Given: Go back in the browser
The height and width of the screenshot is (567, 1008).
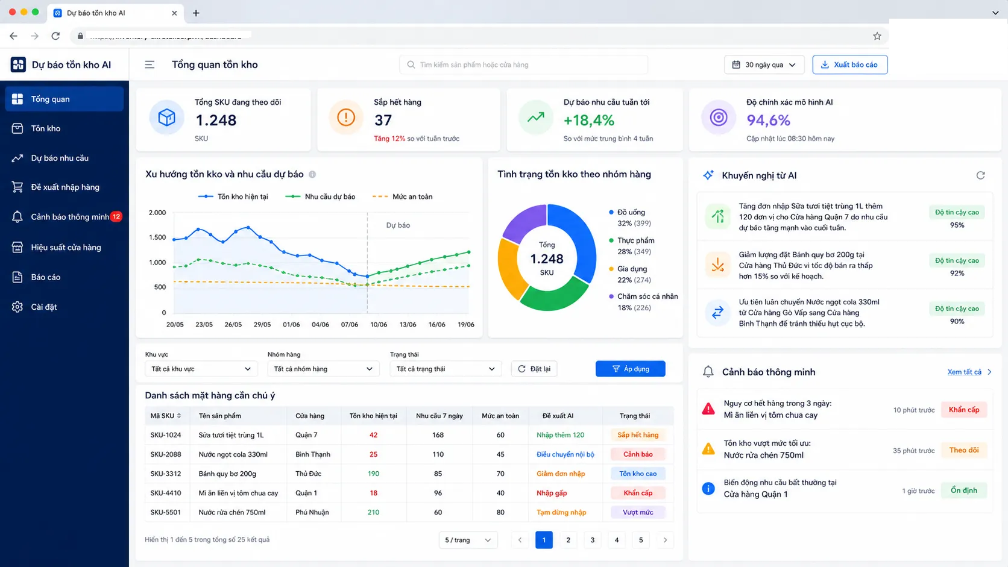Looking at the screenshot, I should point(13,36).
